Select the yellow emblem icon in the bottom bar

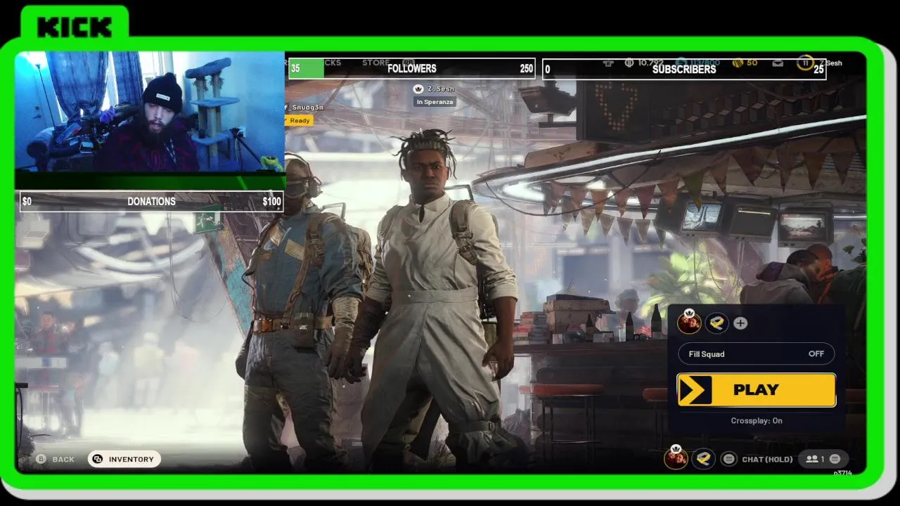(703, 459)
